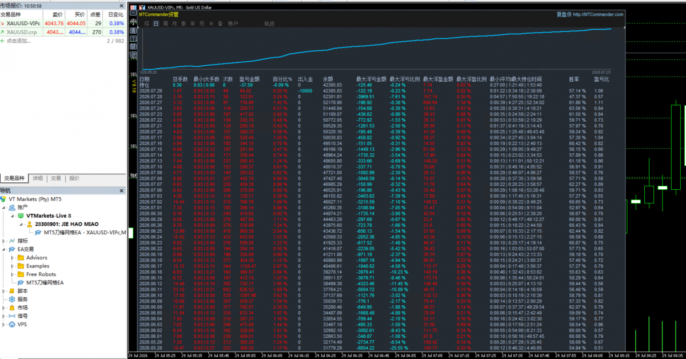Switch to the 交易品种 tab

(14, 178)
